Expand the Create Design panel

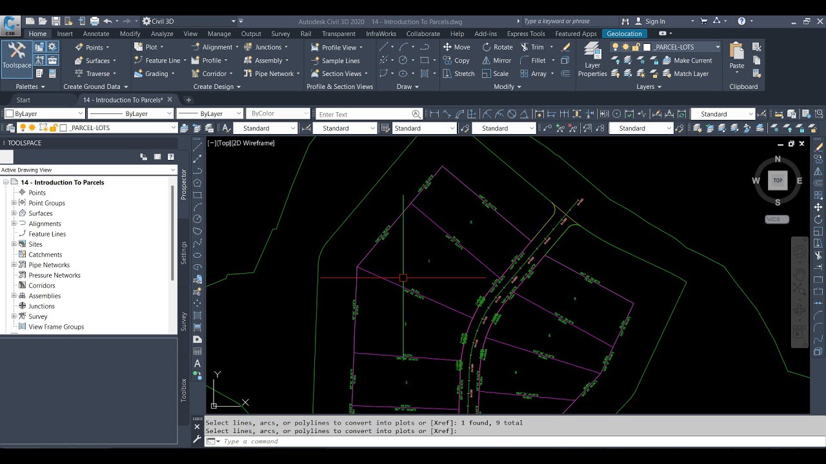pos(217,86)
